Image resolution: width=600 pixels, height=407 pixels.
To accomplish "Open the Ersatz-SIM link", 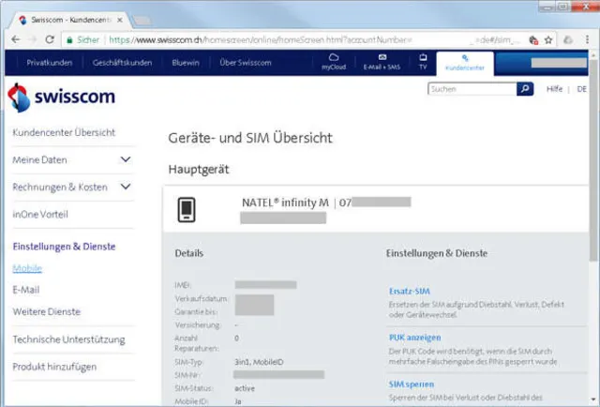I will coord(409,291).
